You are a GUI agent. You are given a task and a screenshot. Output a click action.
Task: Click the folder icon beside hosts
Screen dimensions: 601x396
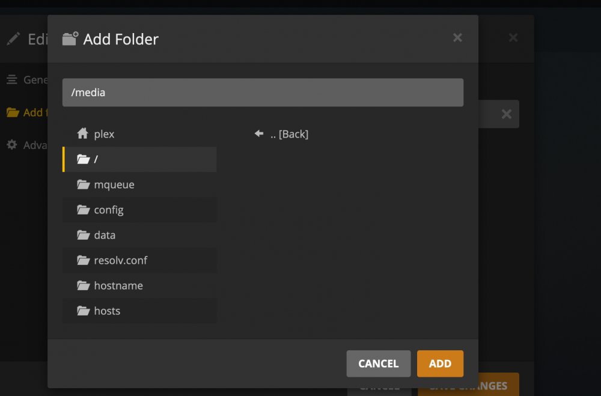[x=83, y=311]
